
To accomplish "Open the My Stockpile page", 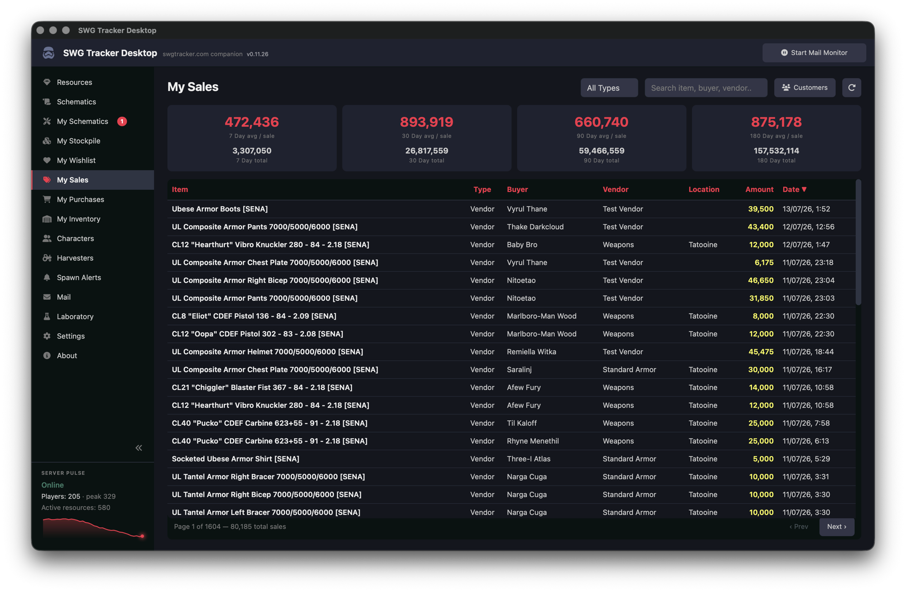I will pos(93,140).
